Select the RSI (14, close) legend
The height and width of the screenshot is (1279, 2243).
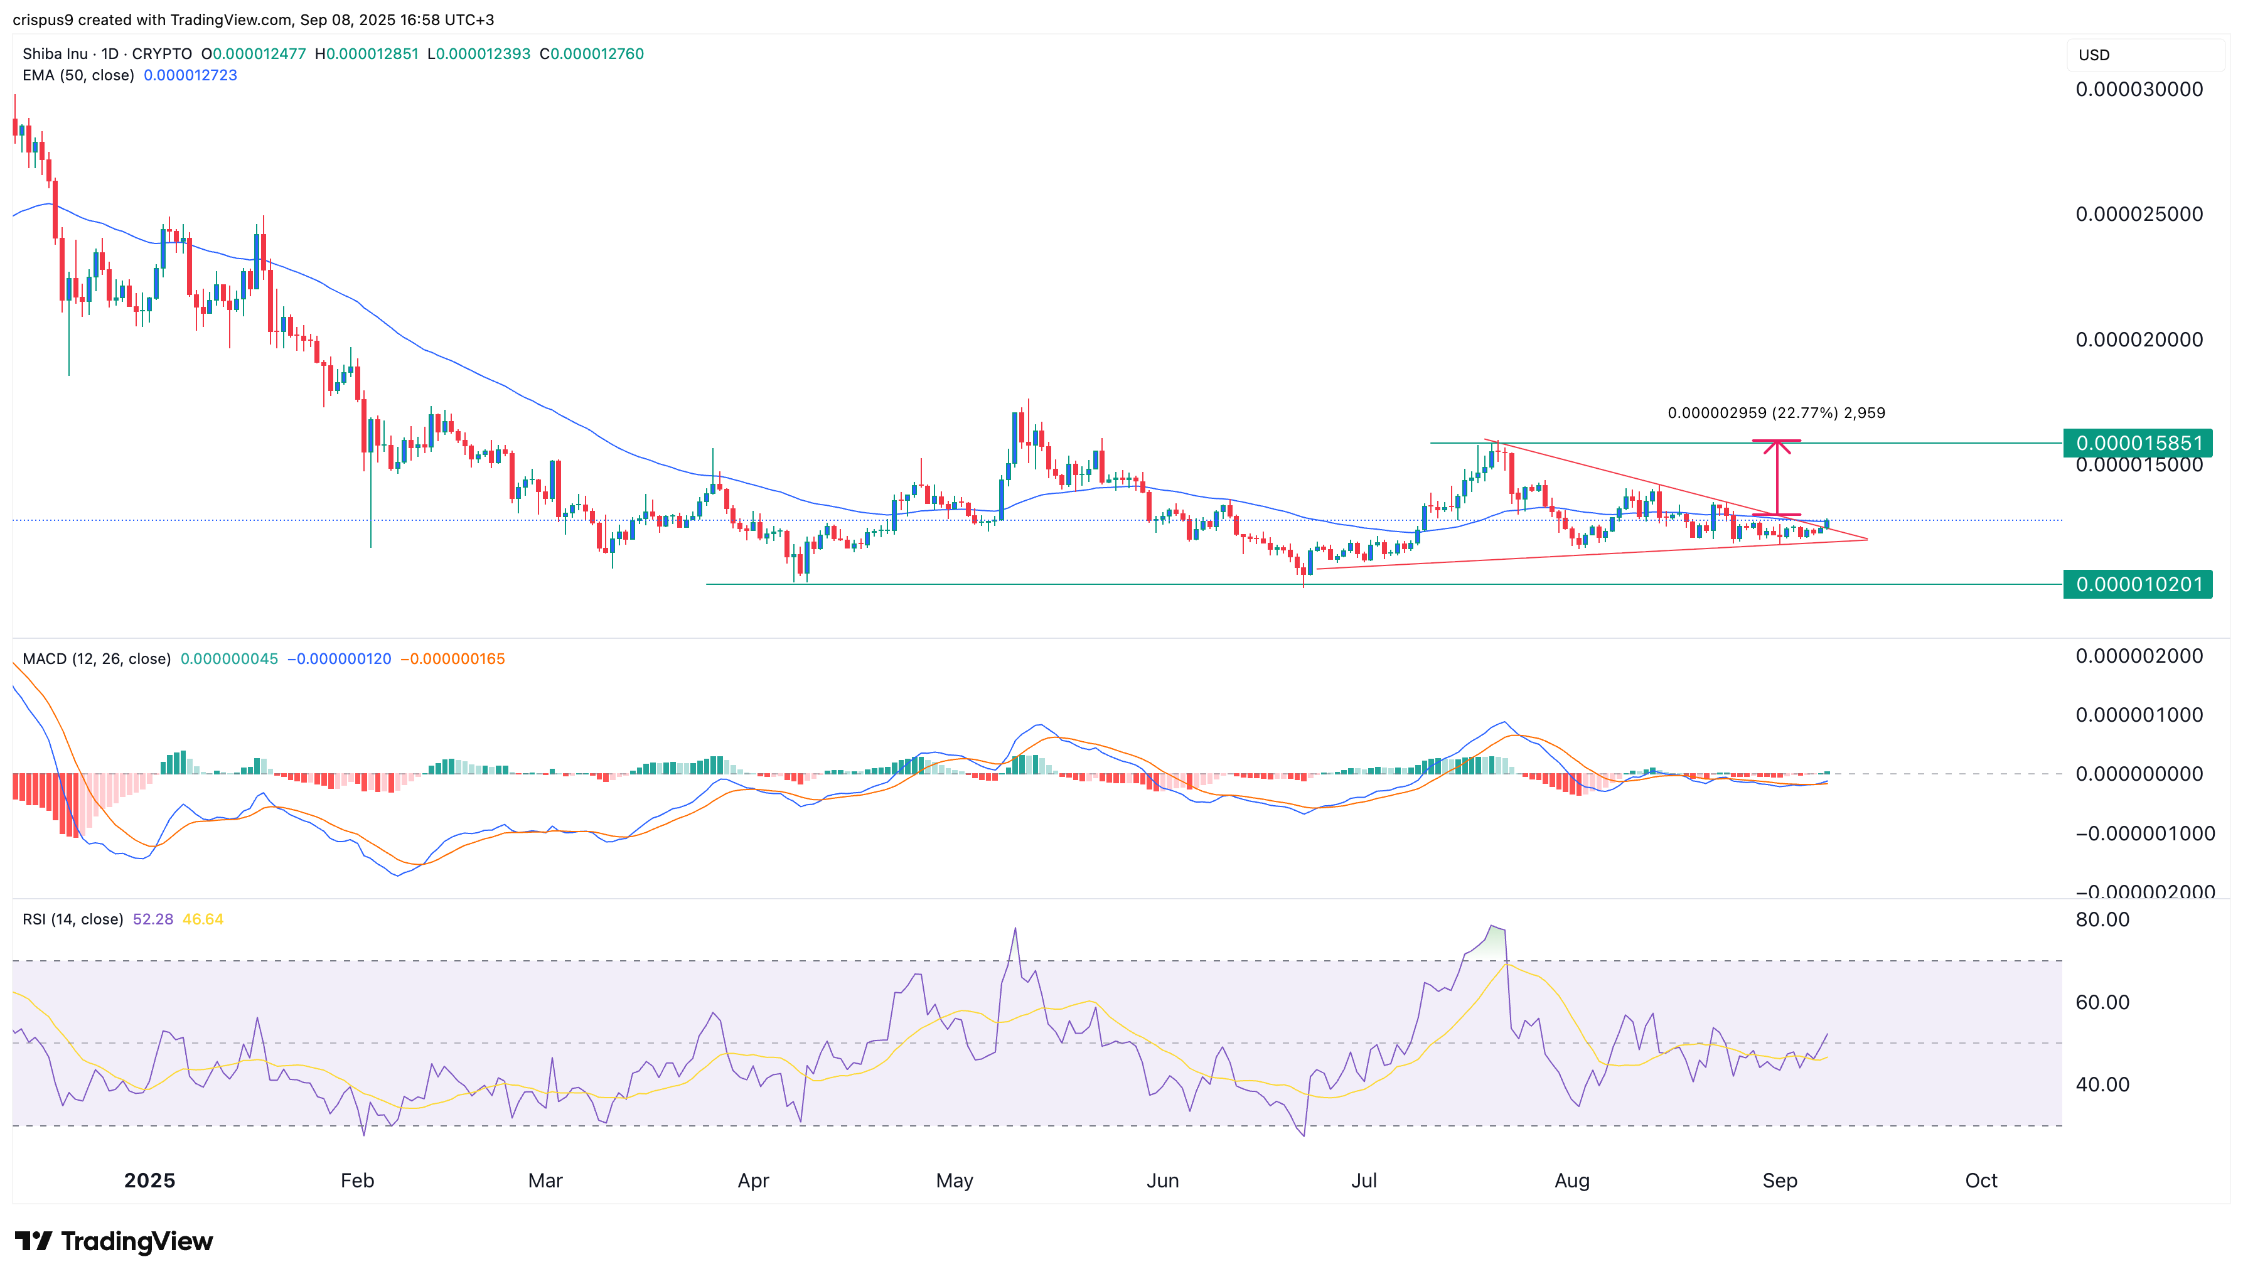(73, 919)
